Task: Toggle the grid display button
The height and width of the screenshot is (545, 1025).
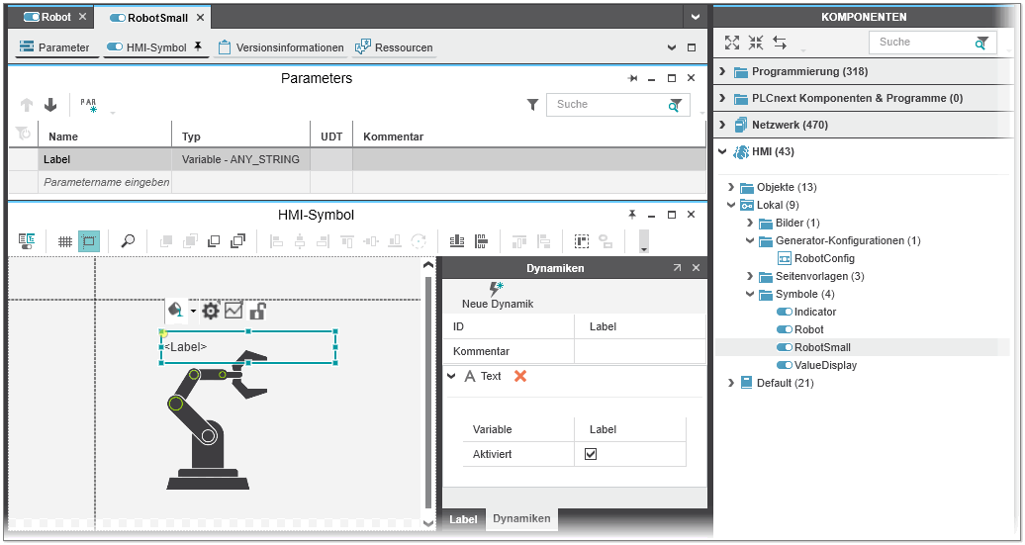Action: coord(65,241)
